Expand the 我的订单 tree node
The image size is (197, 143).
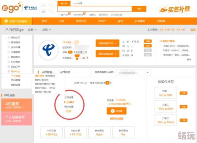pos(9,66)
